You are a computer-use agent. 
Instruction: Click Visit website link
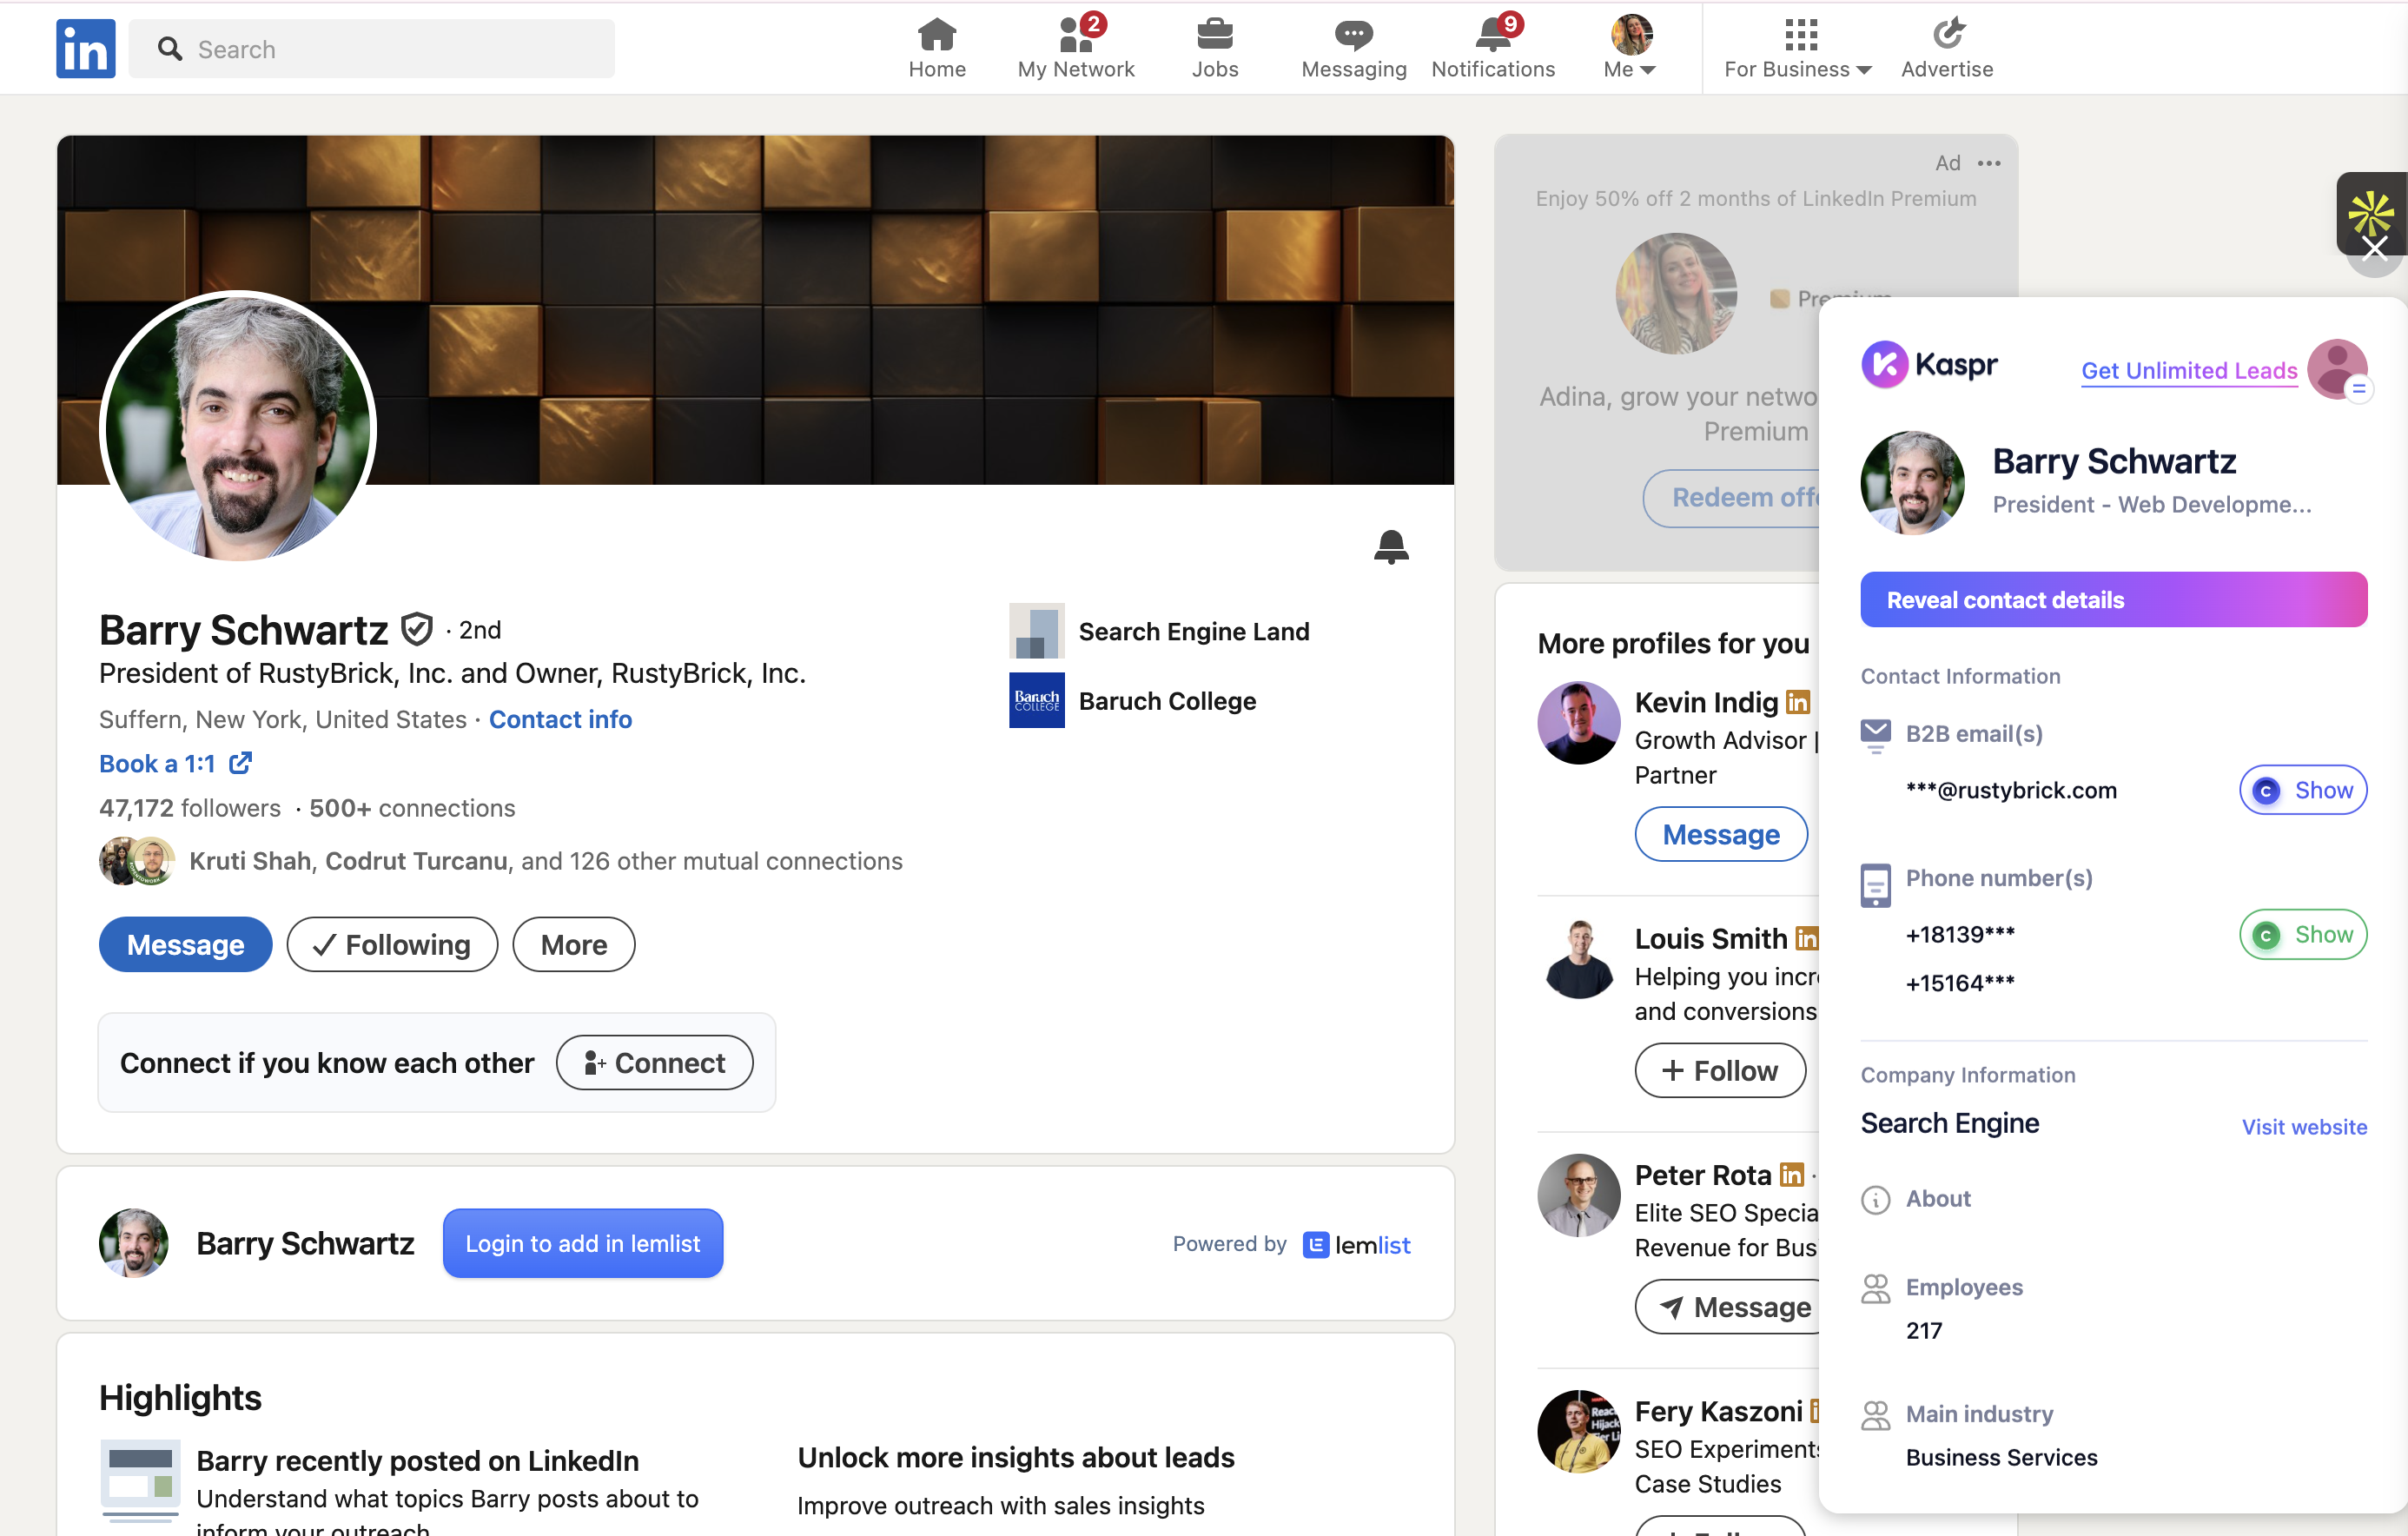click(x=2304, y=1127)
